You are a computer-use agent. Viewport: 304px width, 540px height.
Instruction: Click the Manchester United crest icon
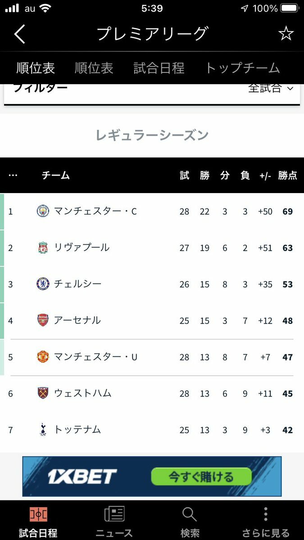pyautogui.click(x=43, y=357)
